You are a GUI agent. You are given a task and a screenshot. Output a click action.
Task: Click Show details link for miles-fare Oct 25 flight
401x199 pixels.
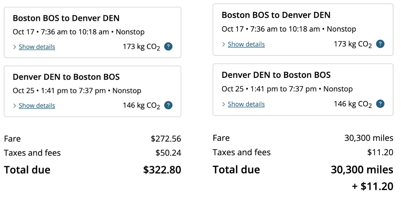[246, 104]
